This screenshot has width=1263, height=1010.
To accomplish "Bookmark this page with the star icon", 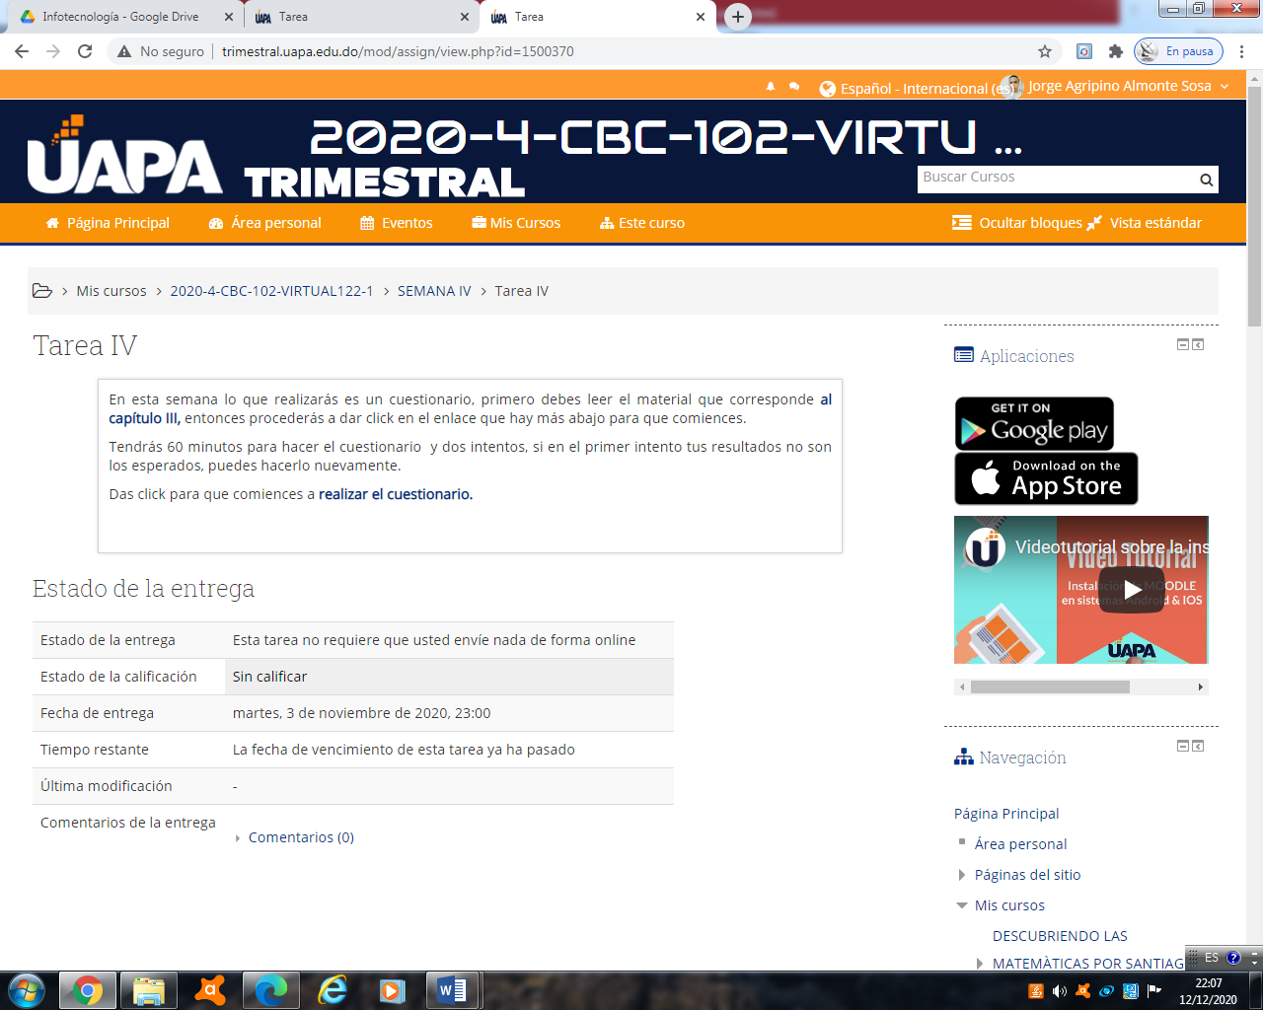I will click(x=1045, y=51).
